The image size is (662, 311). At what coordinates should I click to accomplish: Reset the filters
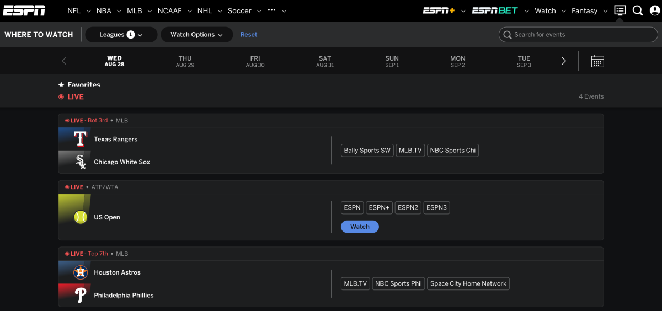(x=248, y=34)
